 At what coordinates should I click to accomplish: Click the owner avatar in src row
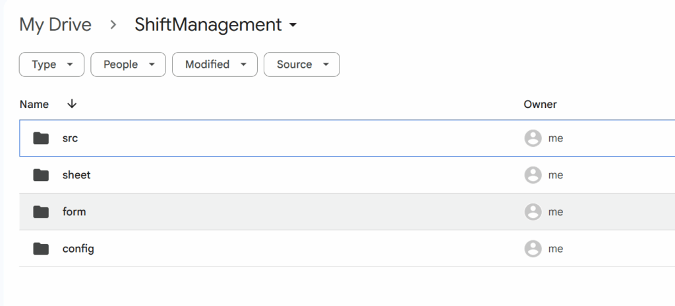533,138
